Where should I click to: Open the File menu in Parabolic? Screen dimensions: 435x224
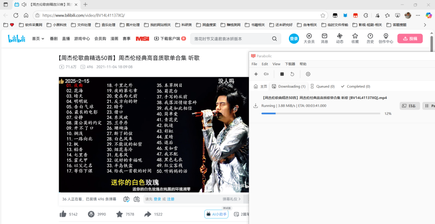pyautogui.click(x=254, y=64)
